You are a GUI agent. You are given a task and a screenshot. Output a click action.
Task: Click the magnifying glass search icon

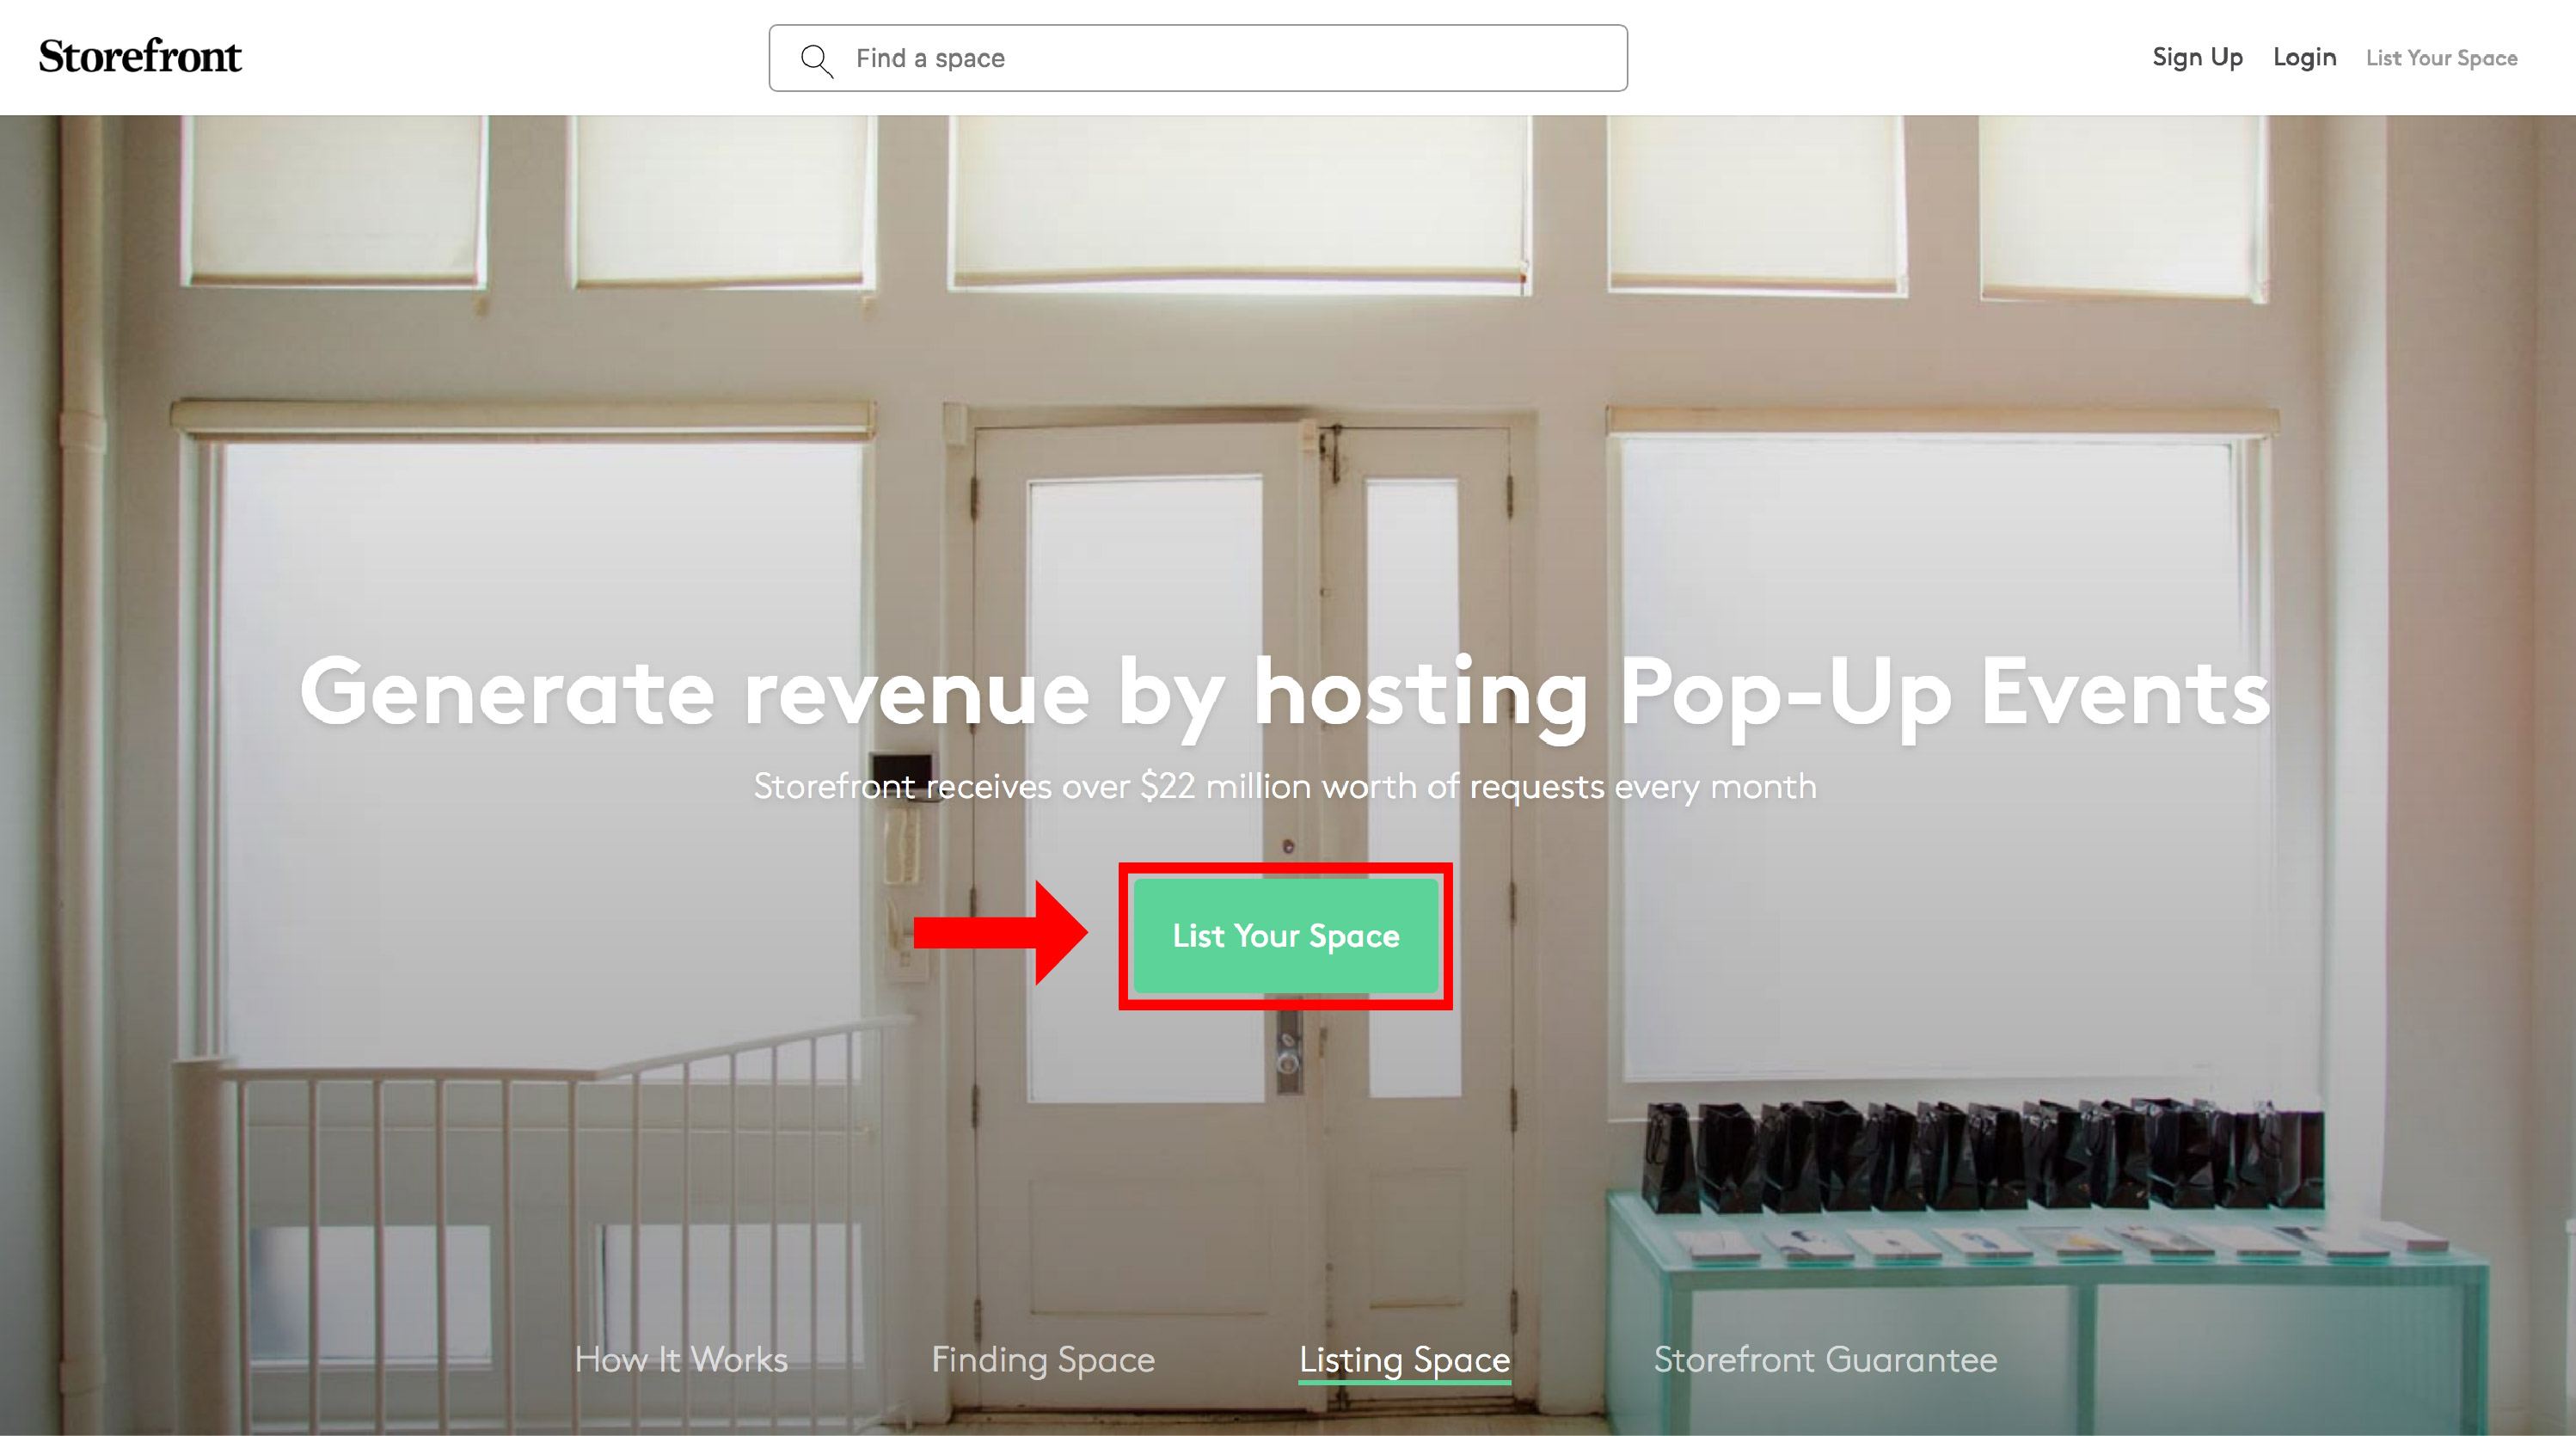pyautogui.click(x=817, y=60)
